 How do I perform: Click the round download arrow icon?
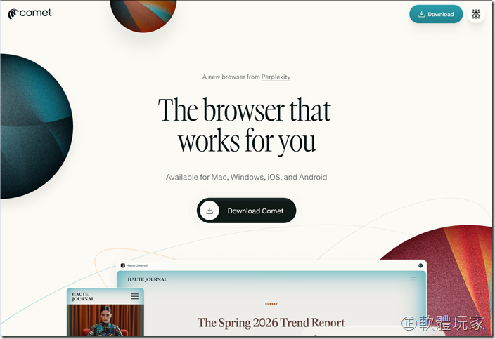click(210, 211)
